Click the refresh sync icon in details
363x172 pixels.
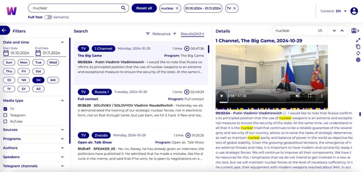click(358, 53)
